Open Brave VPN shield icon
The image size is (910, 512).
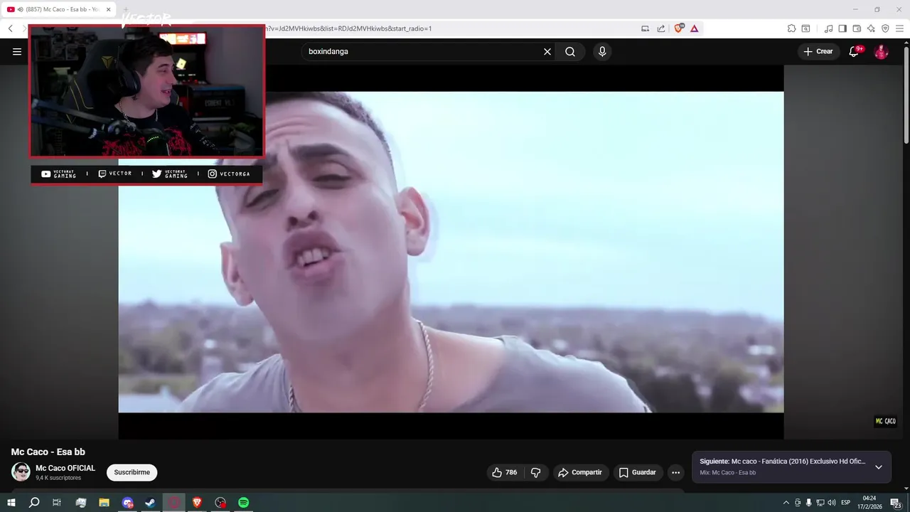(885, 28)
